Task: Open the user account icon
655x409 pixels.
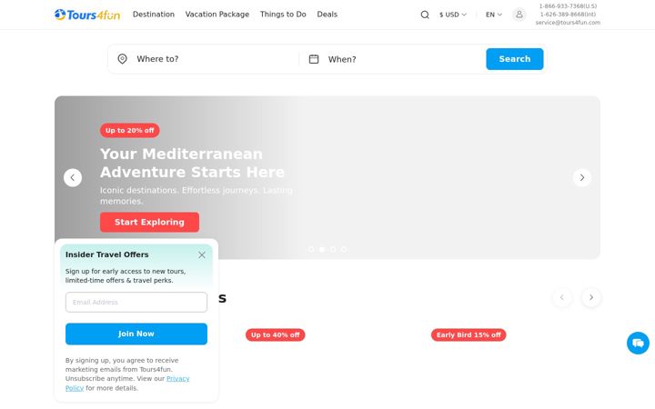Action: pos(519,15)
